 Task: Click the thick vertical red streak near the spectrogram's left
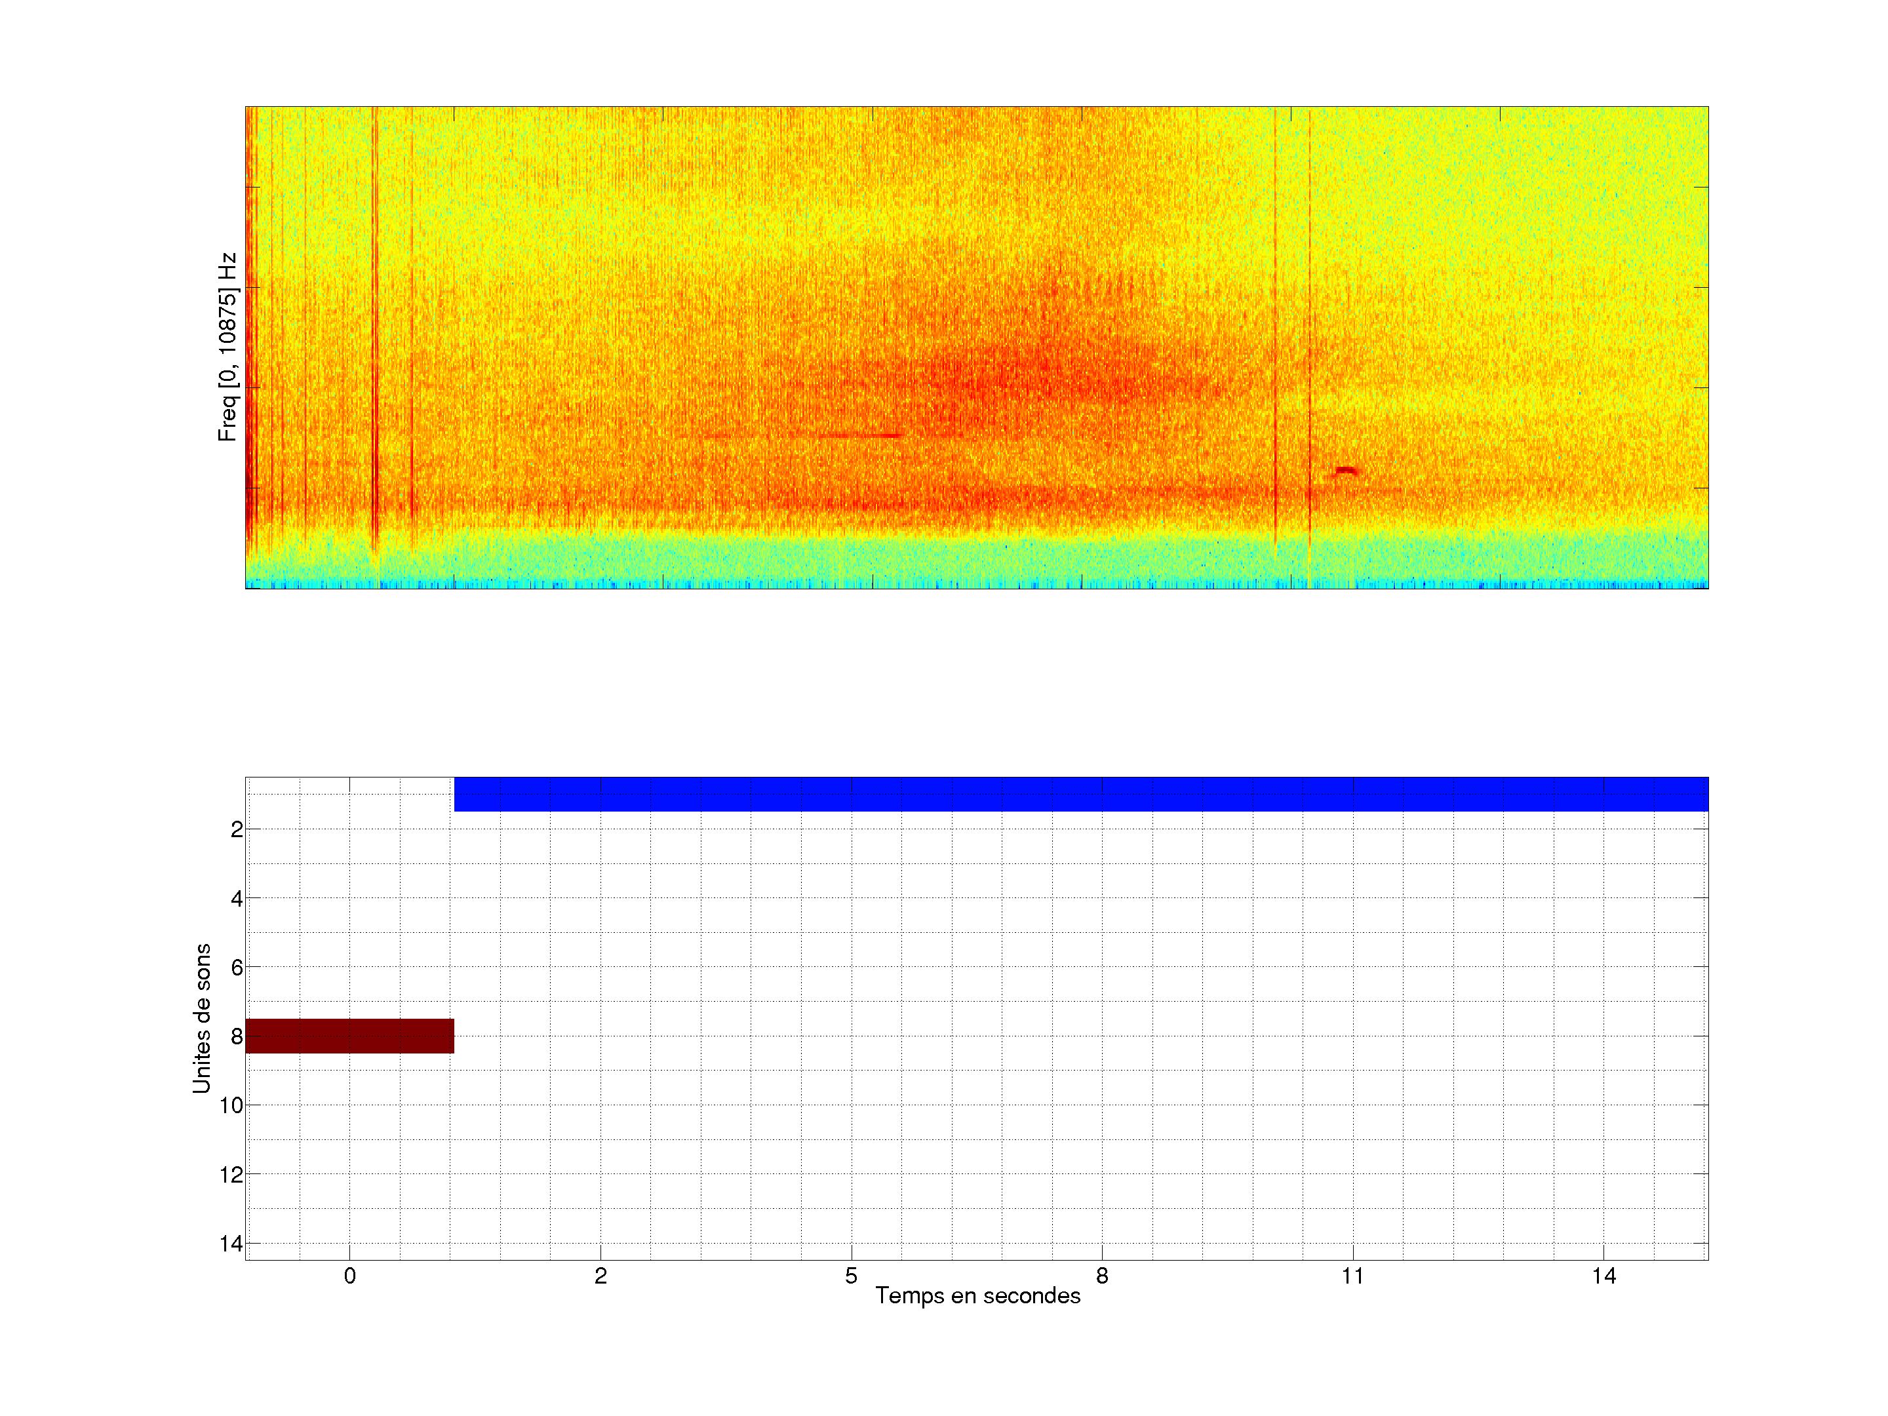tap(374, 324)
